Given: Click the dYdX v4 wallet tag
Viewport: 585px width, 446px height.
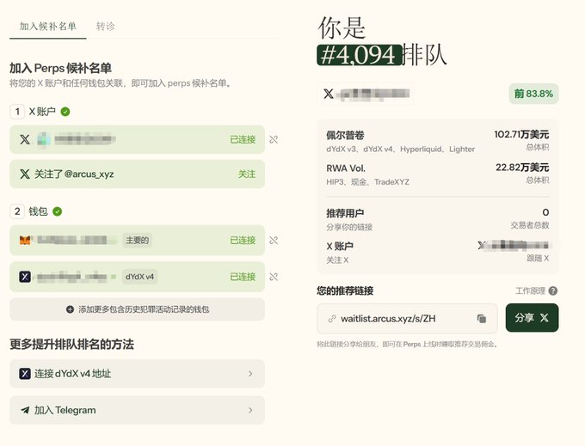Looking at the screenshot, I should tap(139, 277).
